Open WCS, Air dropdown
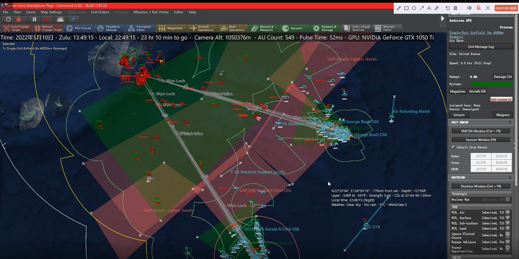The height and width of the screenshot is (259, 519). point(508,212)
